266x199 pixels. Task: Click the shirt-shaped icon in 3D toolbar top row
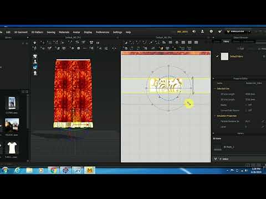pyautogui.click(x=91, y=43)
